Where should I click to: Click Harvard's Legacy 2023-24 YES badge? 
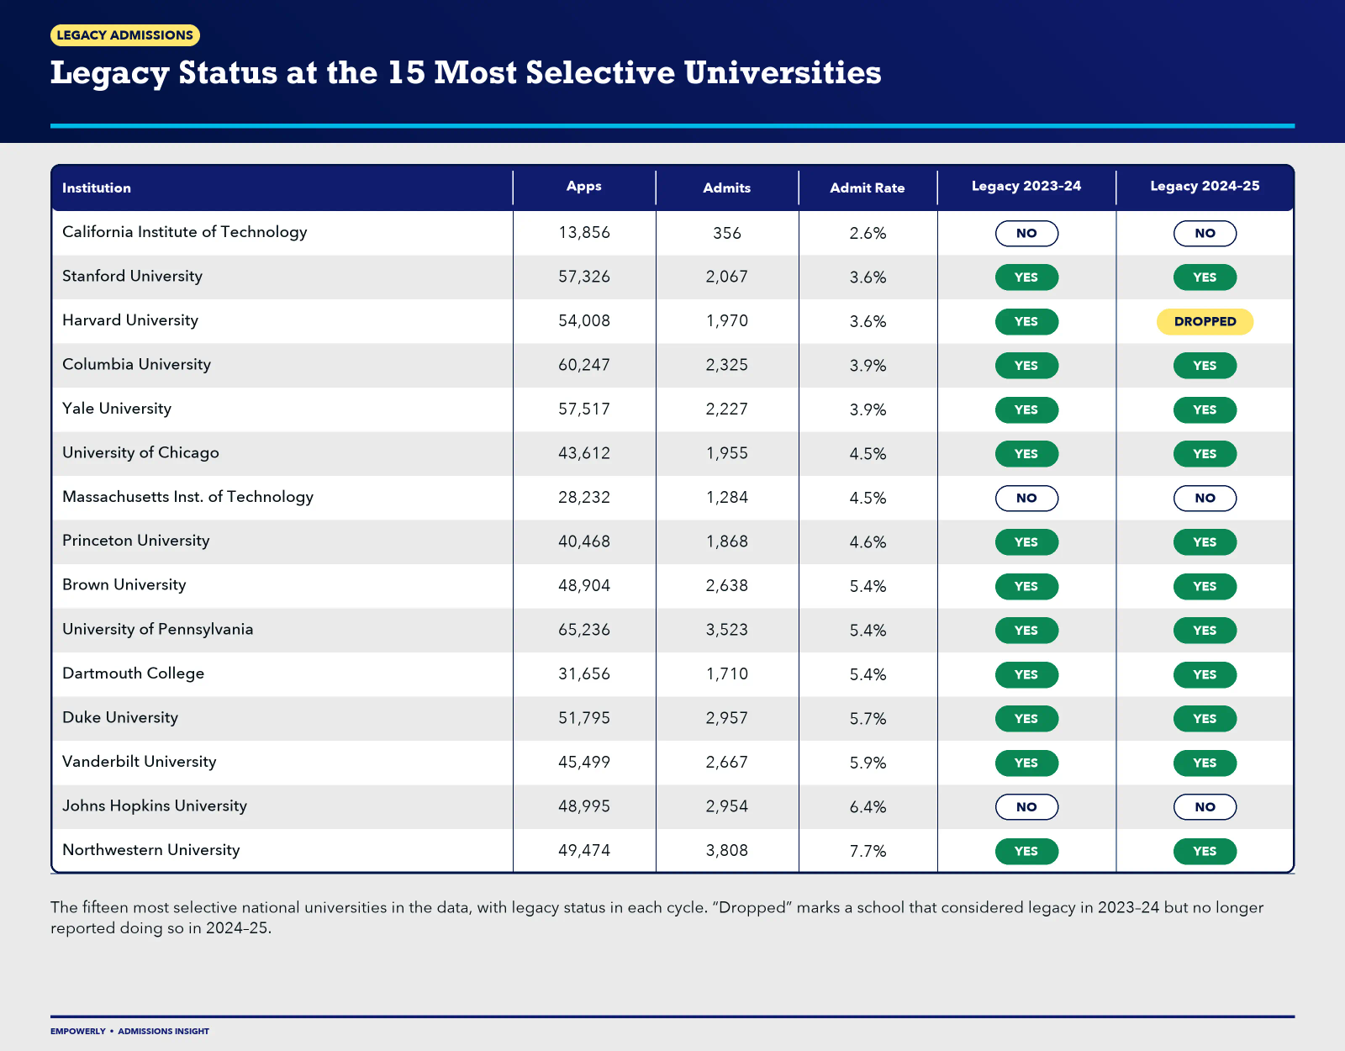tap(1026, 322)
